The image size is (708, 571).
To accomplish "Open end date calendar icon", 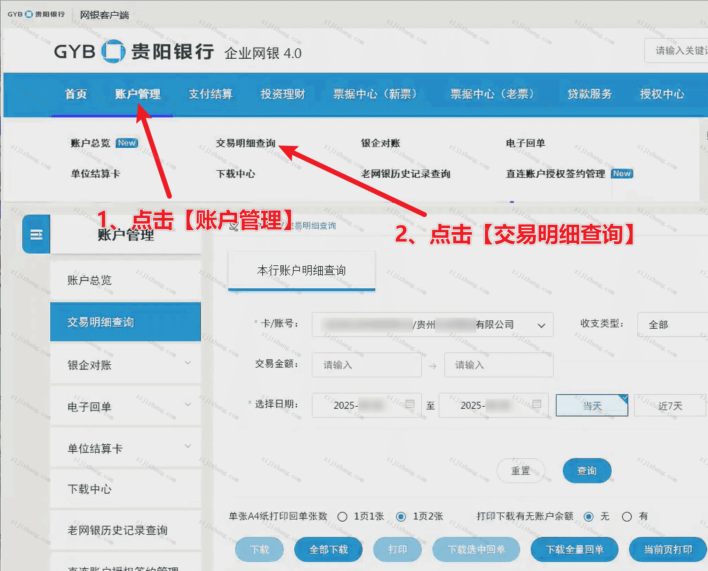I will click(x=537, y=405).
